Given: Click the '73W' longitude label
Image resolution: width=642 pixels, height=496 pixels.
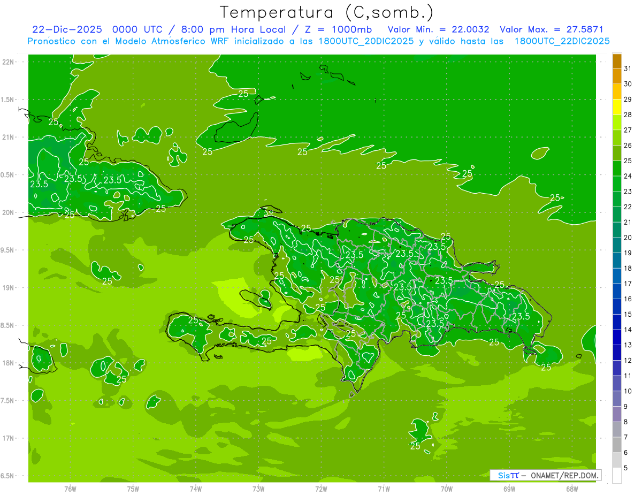Looking at the screenshot, I should click(x=258, y=489).
